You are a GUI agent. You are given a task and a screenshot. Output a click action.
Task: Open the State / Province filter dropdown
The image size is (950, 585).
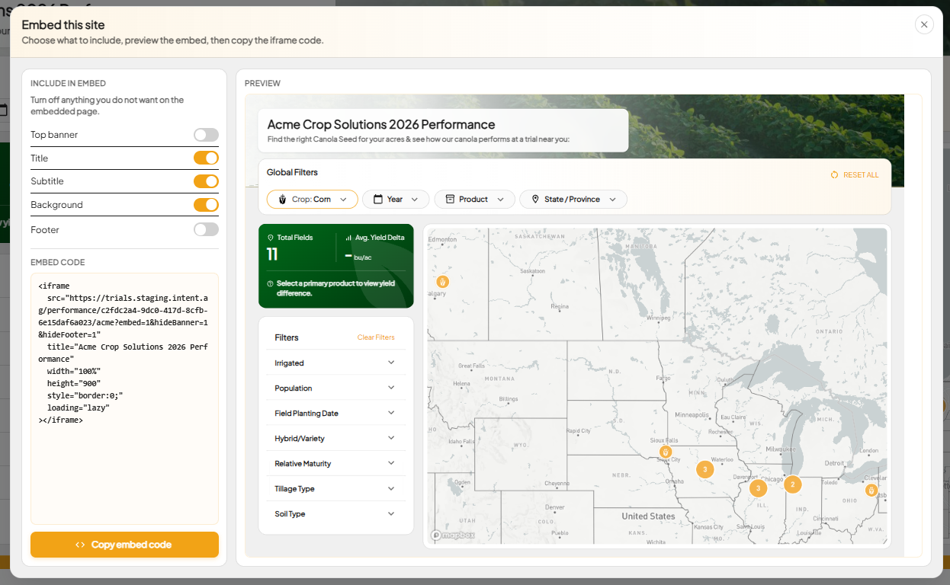(573, 199)
